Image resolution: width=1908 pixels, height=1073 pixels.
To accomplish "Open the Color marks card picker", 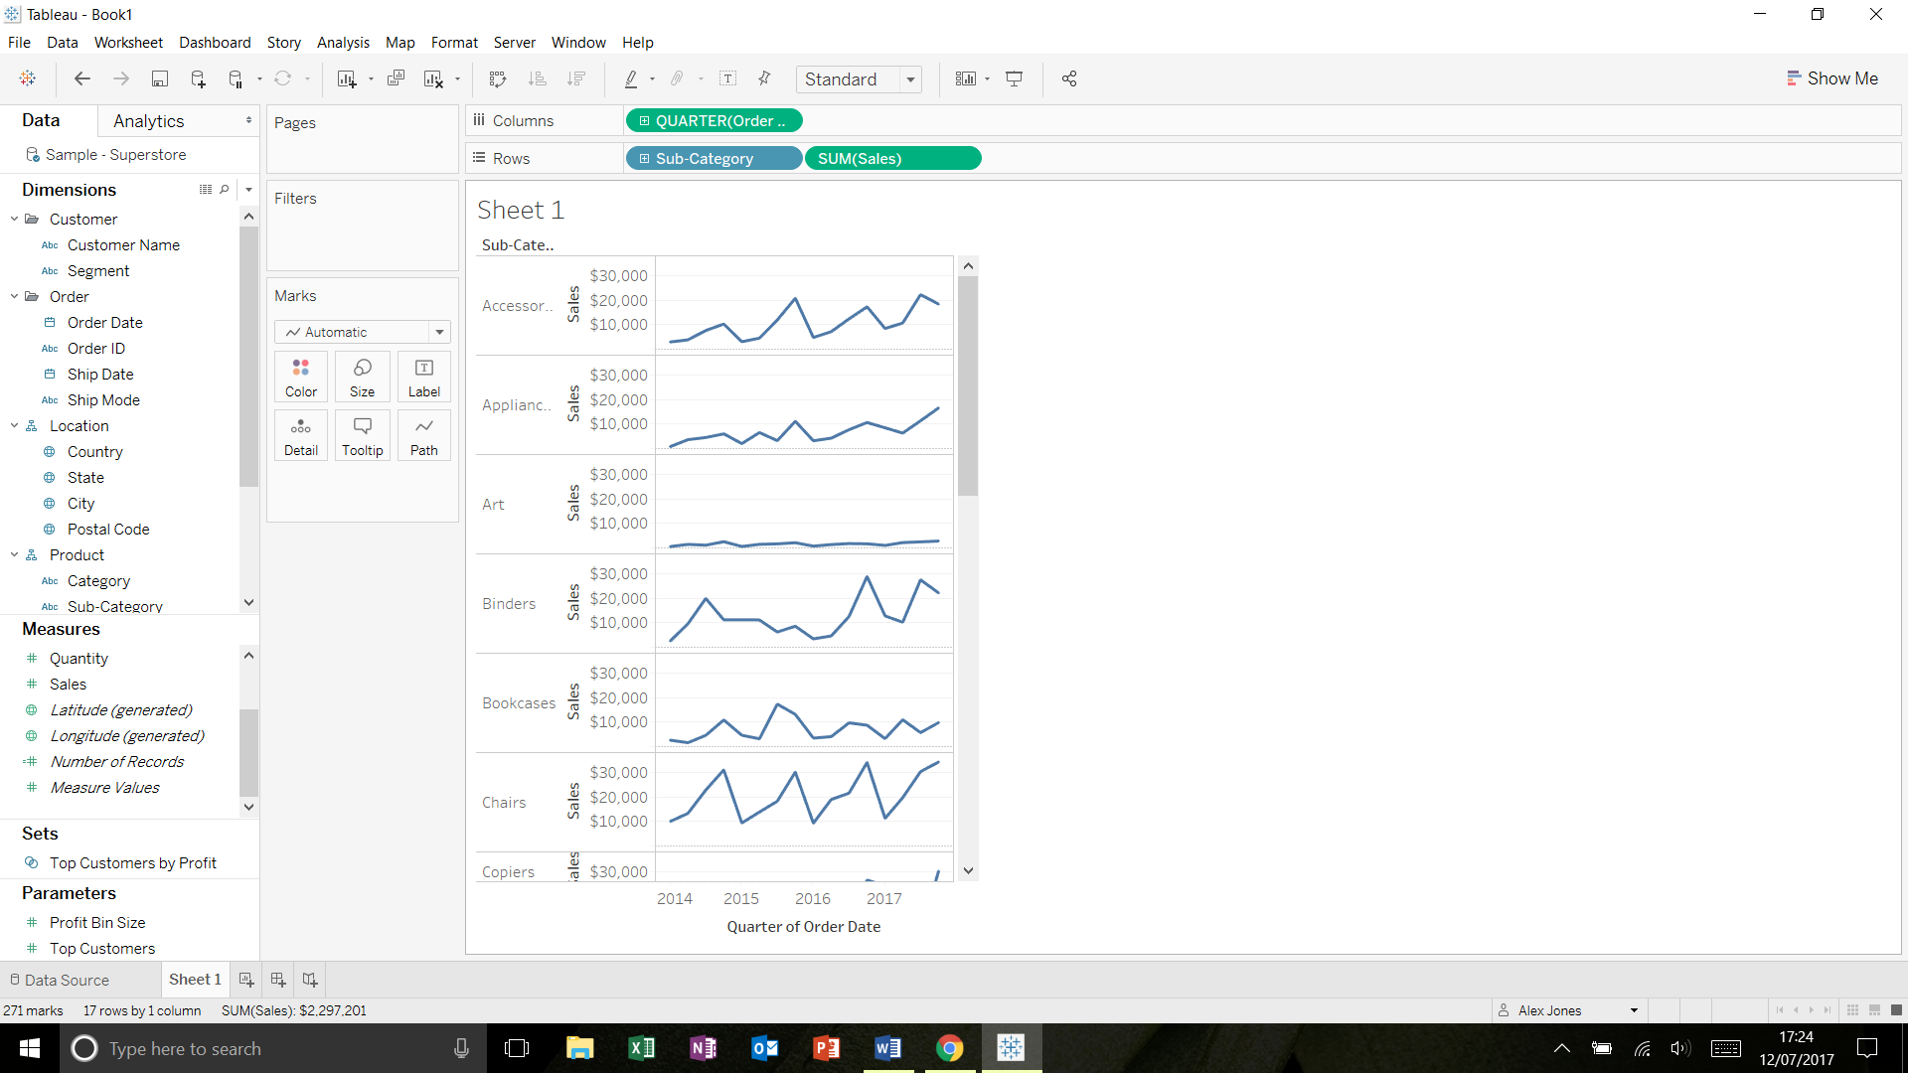I will point(300,377).
